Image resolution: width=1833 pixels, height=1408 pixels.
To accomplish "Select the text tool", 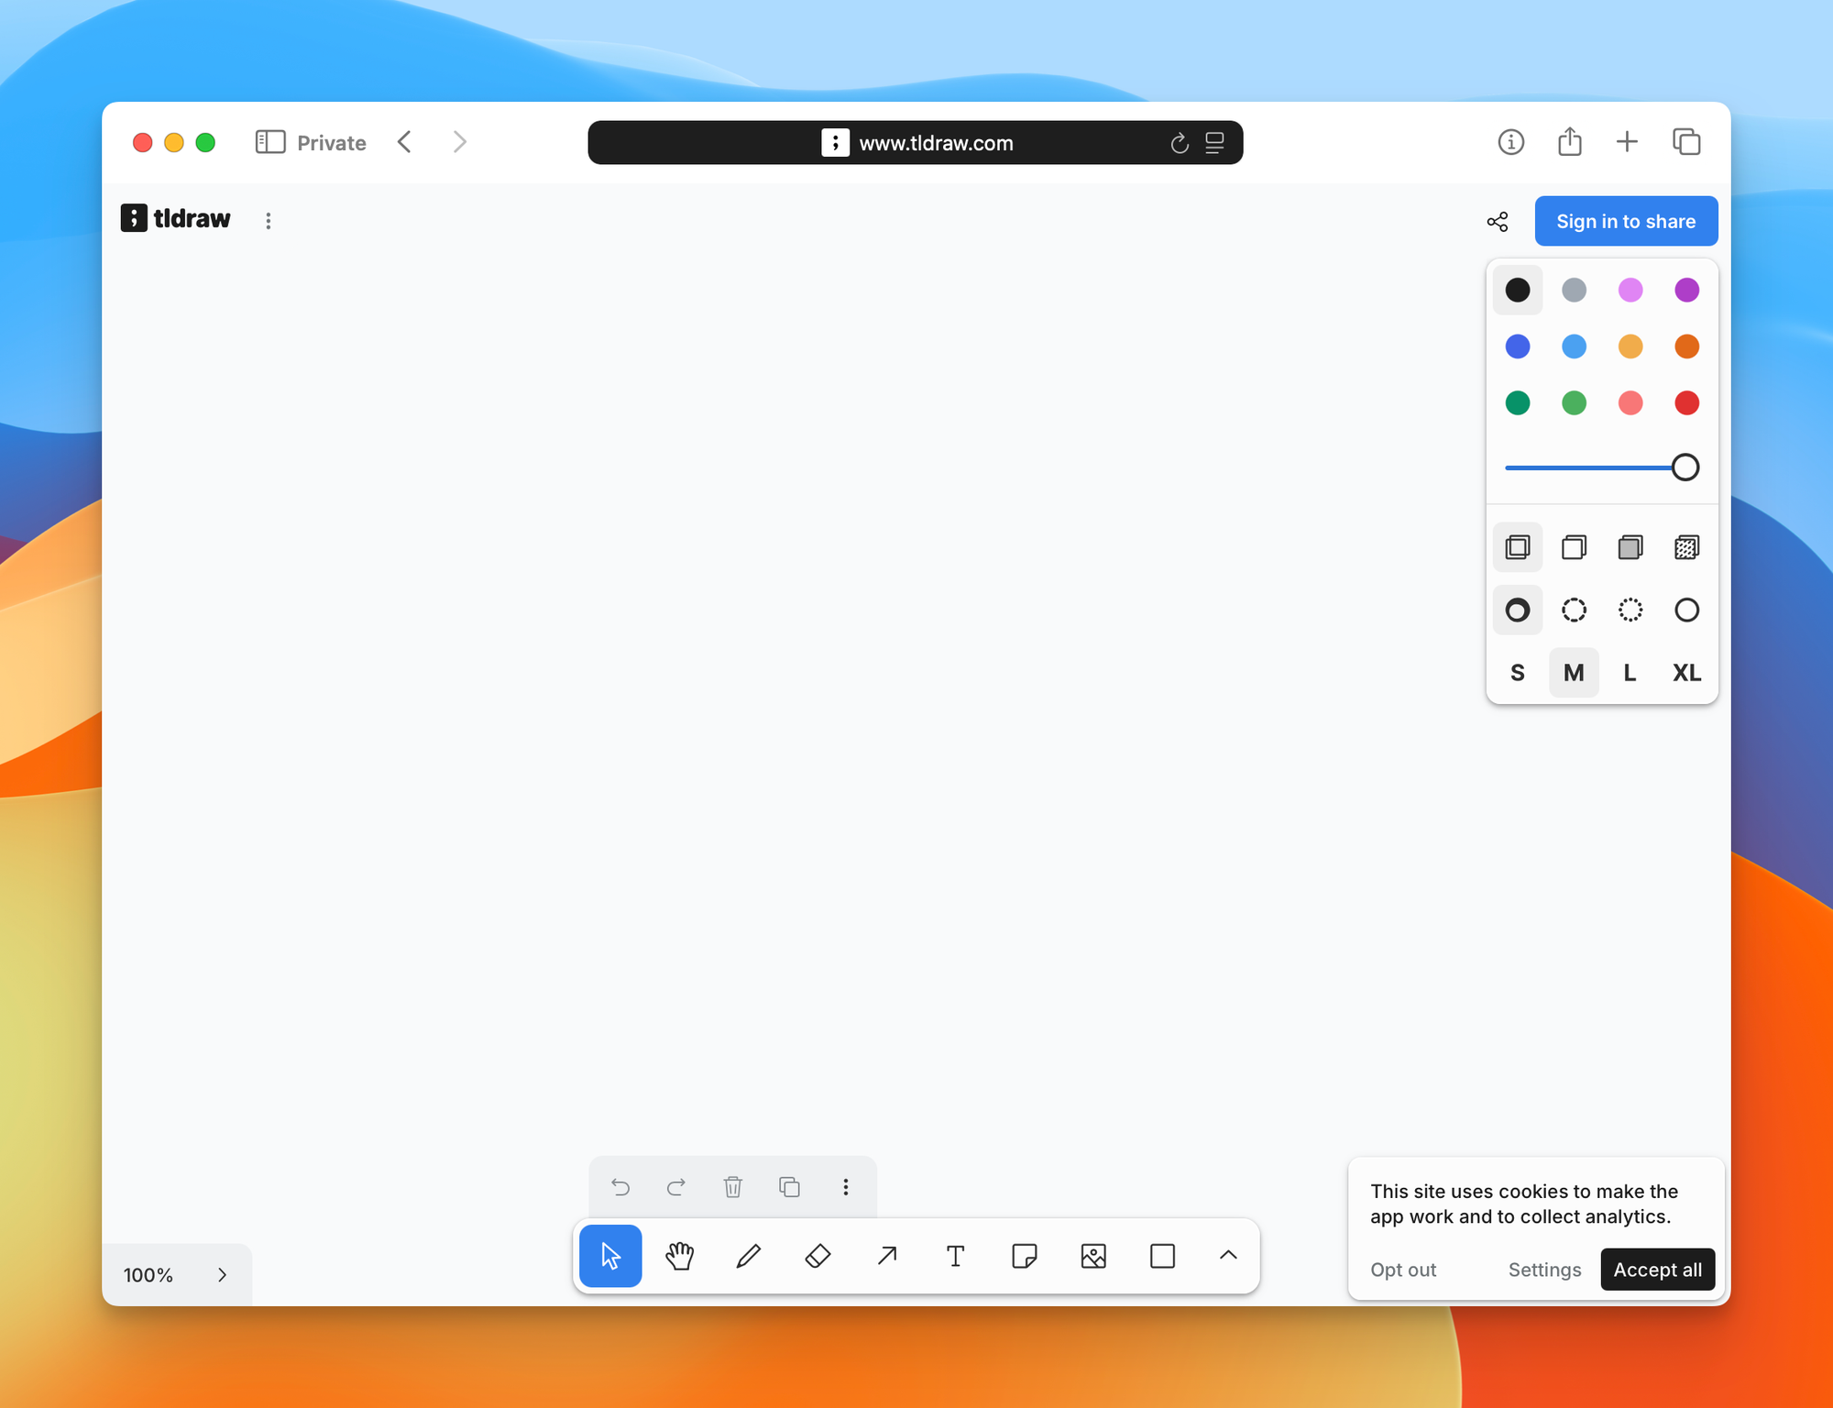I will coord(955,1256).
